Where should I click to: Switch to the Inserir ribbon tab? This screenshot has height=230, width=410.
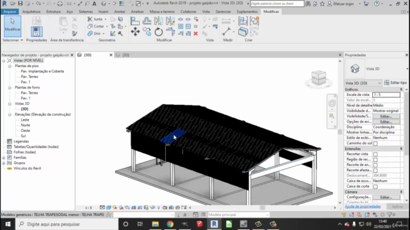103,11
